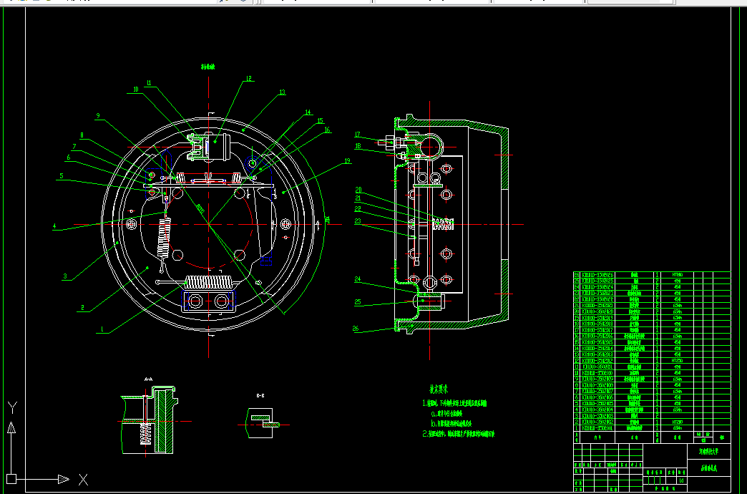The image size is (747, 494).
Task: Select part callout number 12
Action: tap(249, 79)
